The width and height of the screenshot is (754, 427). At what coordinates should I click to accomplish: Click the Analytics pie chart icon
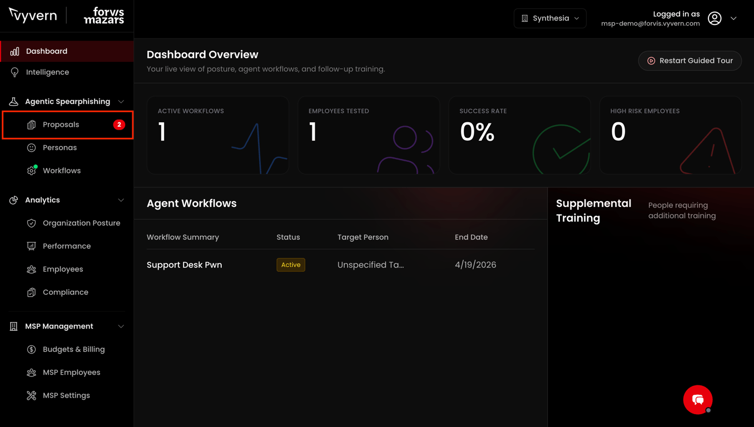pyautogui.click(x=14, y=200)
